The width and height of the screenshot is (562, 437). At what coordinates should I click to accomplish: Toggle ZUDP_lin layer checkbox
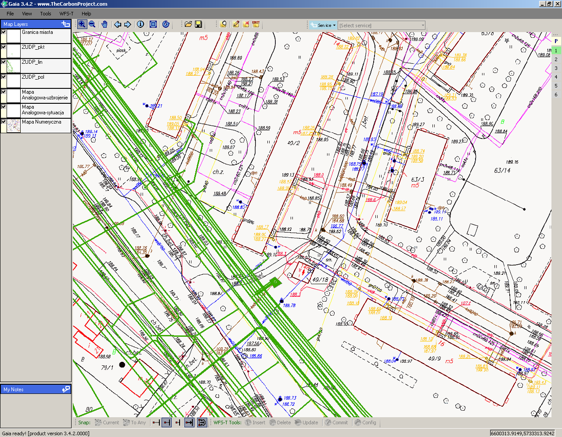pyautogui.click(x=4, y=62)
